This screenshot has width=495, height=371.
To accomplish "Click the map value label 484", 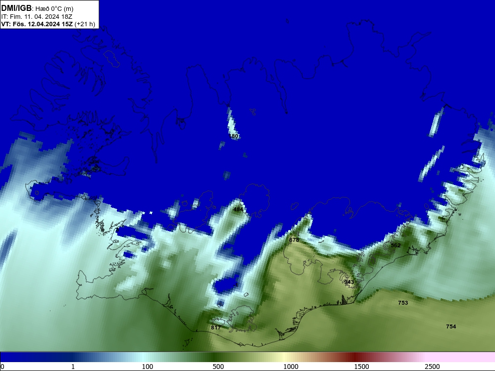I will (x=238, y=209).
